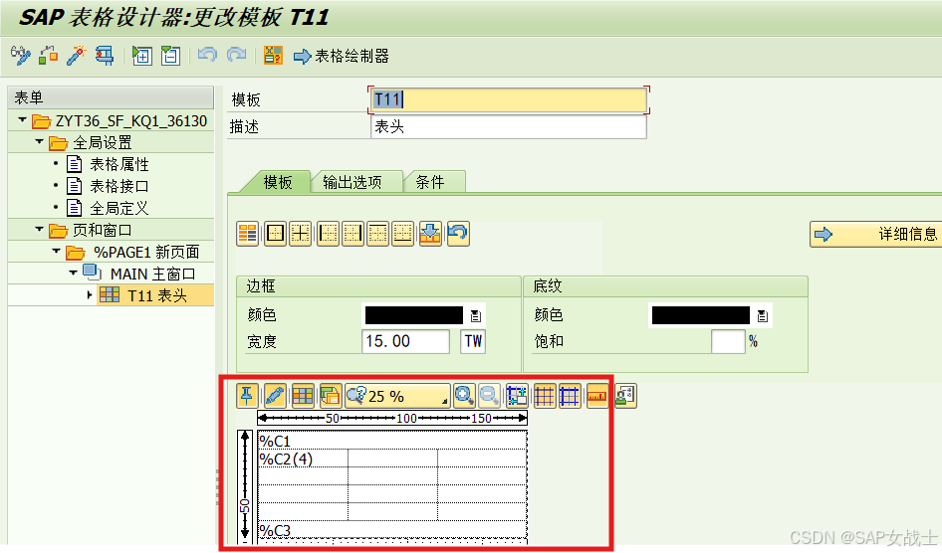Image resolution: width=942 pixels, height=553 pixels.
Task: Click the 详细信息 details button
Action: click(876, 234)
